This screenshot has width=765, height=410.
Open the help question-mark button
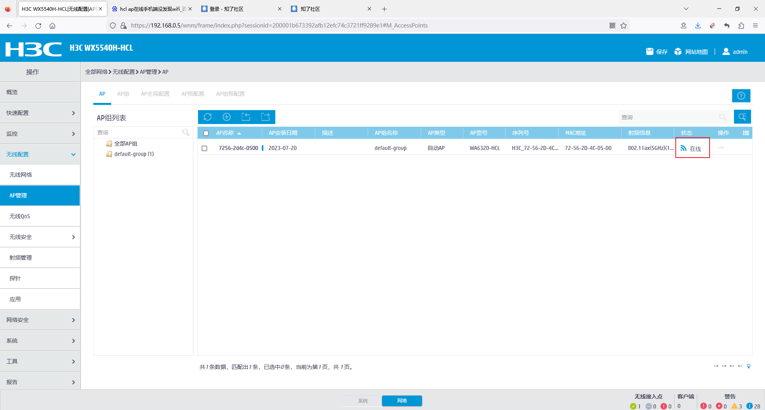point(741,96)
